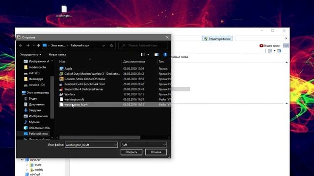Select Рабочий стол in the address path
The height and width of the screenshot is (176, 314).
point(79,45)
